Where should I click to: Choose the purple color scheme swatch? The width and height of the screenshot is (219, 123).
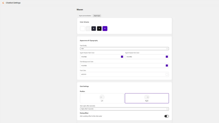pyautogui.click(x=105, y=28)
